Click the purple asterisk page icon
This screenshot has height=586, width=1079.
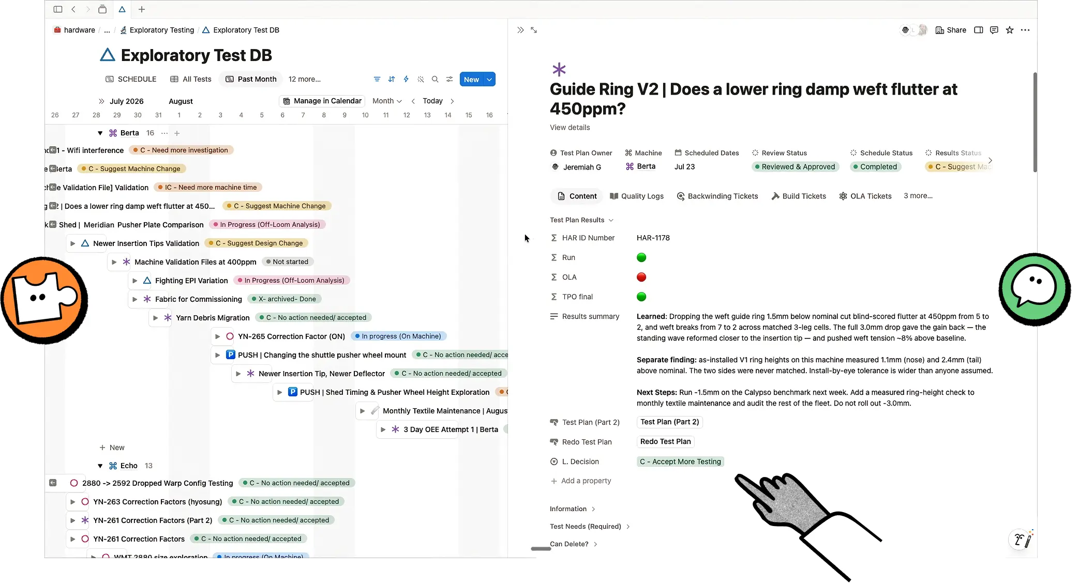(x=559, y=69)
